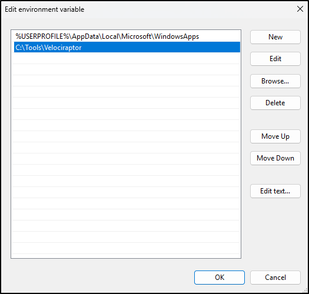
Task: Delete the selected path entry
Action: point(275,103)
